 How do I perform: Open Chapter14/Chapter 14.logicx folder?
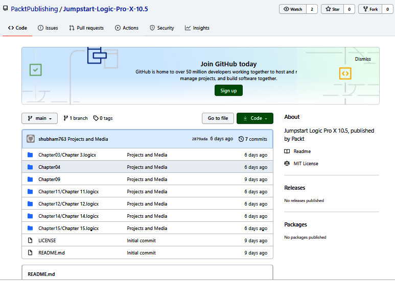[x=68, y=216]
